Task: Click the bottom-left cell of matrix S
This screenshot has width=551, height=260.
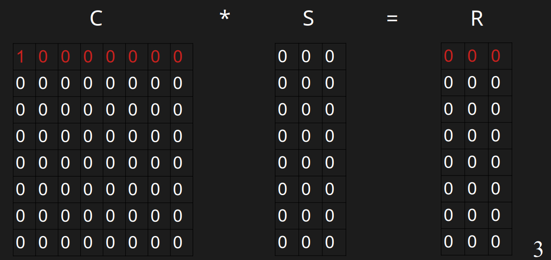Action: (282, 242)
